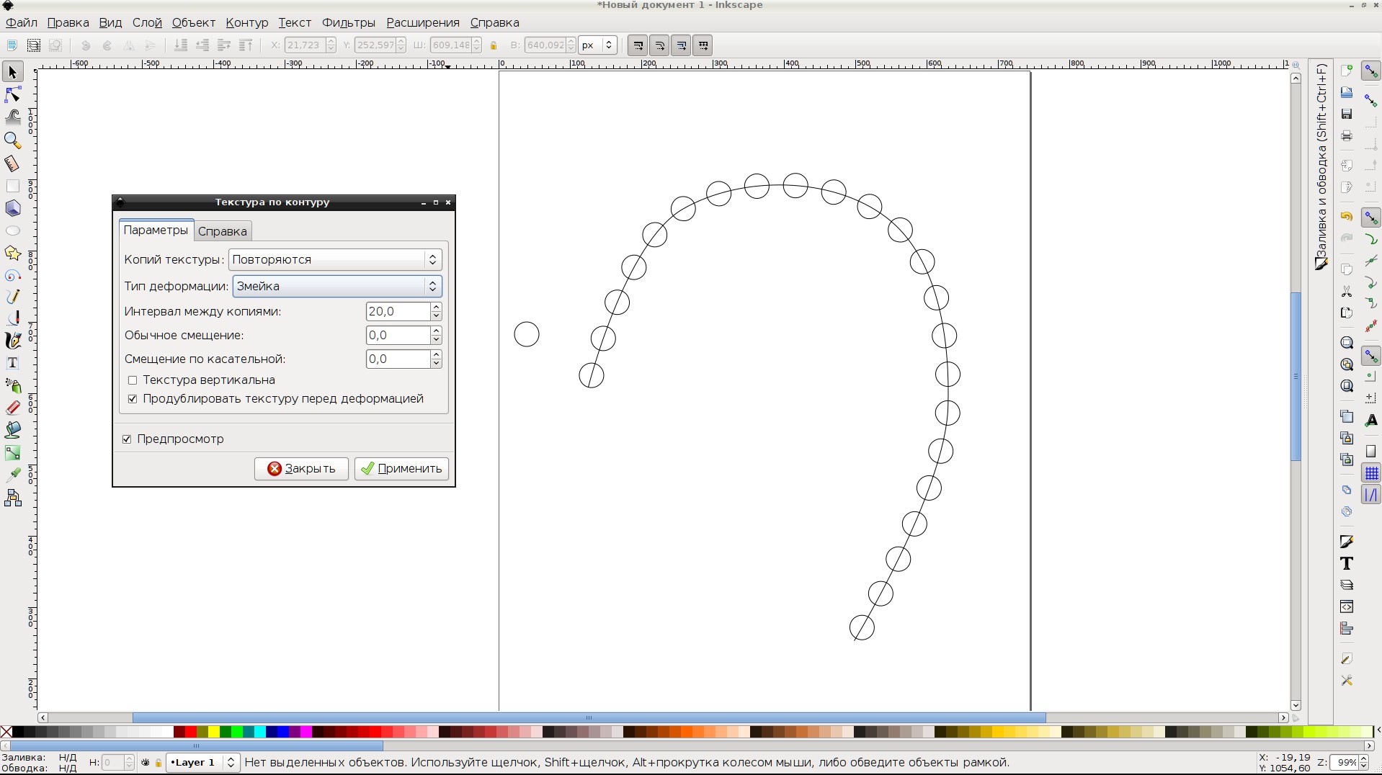Choose the Dropper color picker tool
This screenshot has width=1382, height=775.
(x=12, y=475)
